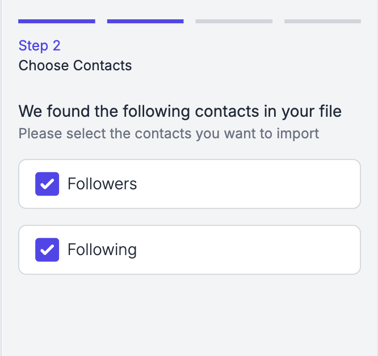Click empty right side of Followers option card

point(284,184)
